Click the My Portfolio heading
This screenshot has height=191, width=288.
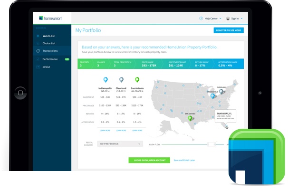coord(88,30)
